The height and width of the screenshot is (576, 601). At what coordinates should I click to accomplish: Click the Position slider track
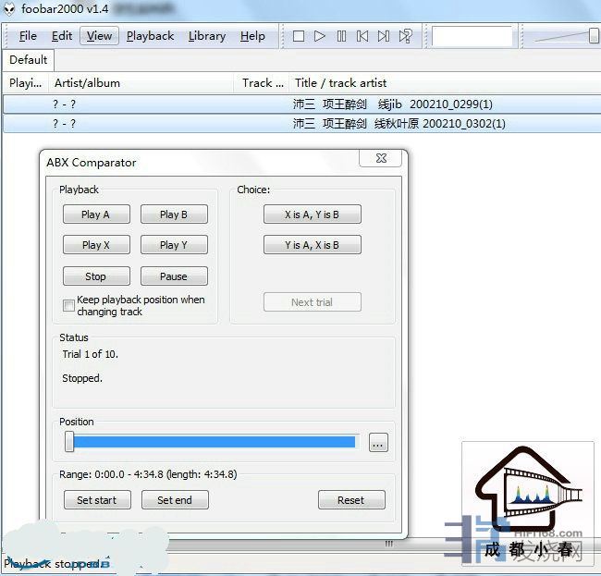(x=213, y=443)
